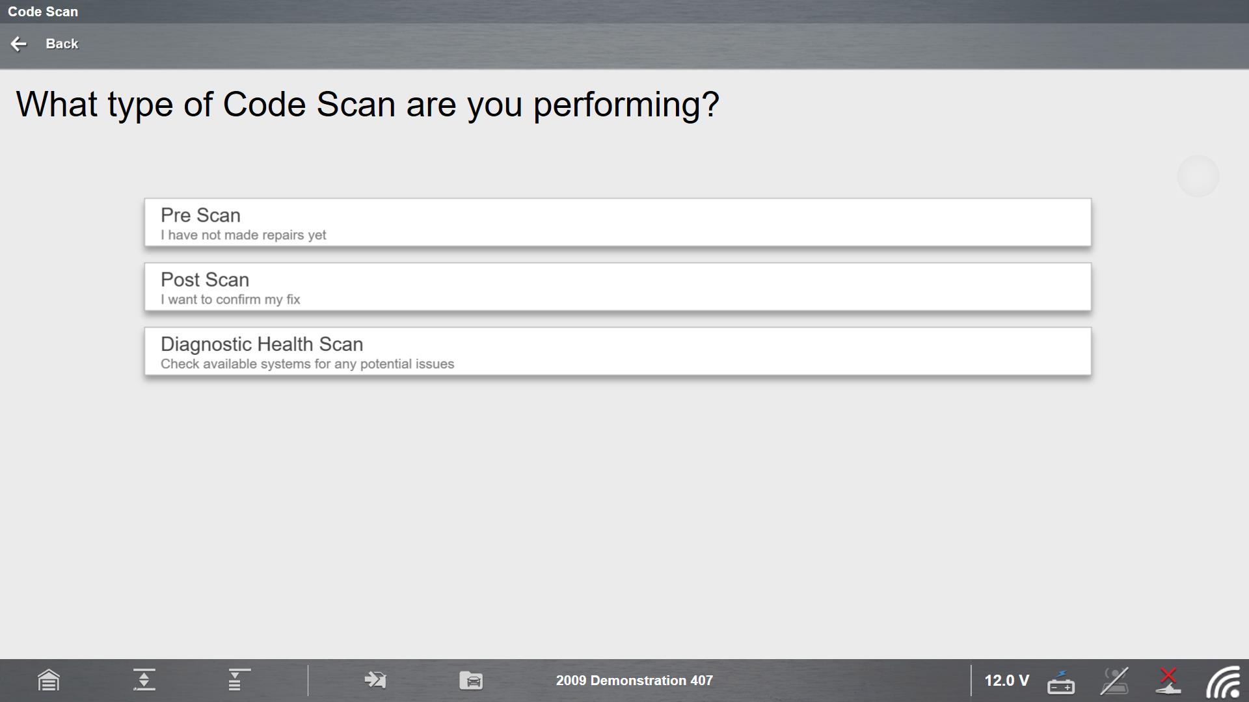
Task: Click the back arrow icon
Action: coord(19,44)
